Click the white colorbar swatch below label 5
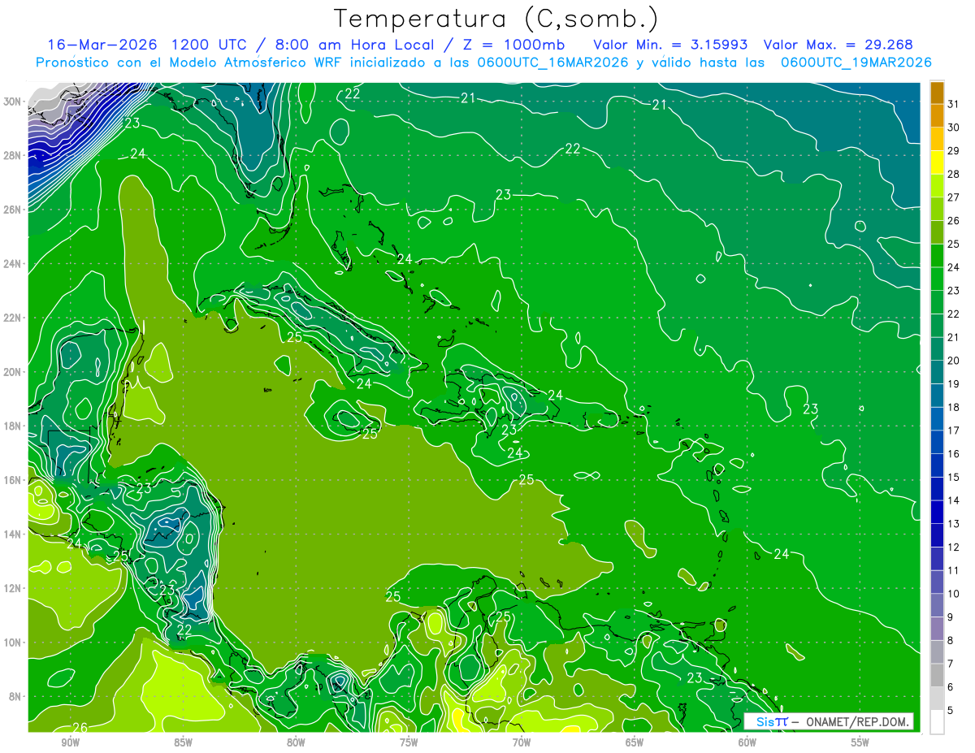This screenshot has height=753, width=975. 937,722
